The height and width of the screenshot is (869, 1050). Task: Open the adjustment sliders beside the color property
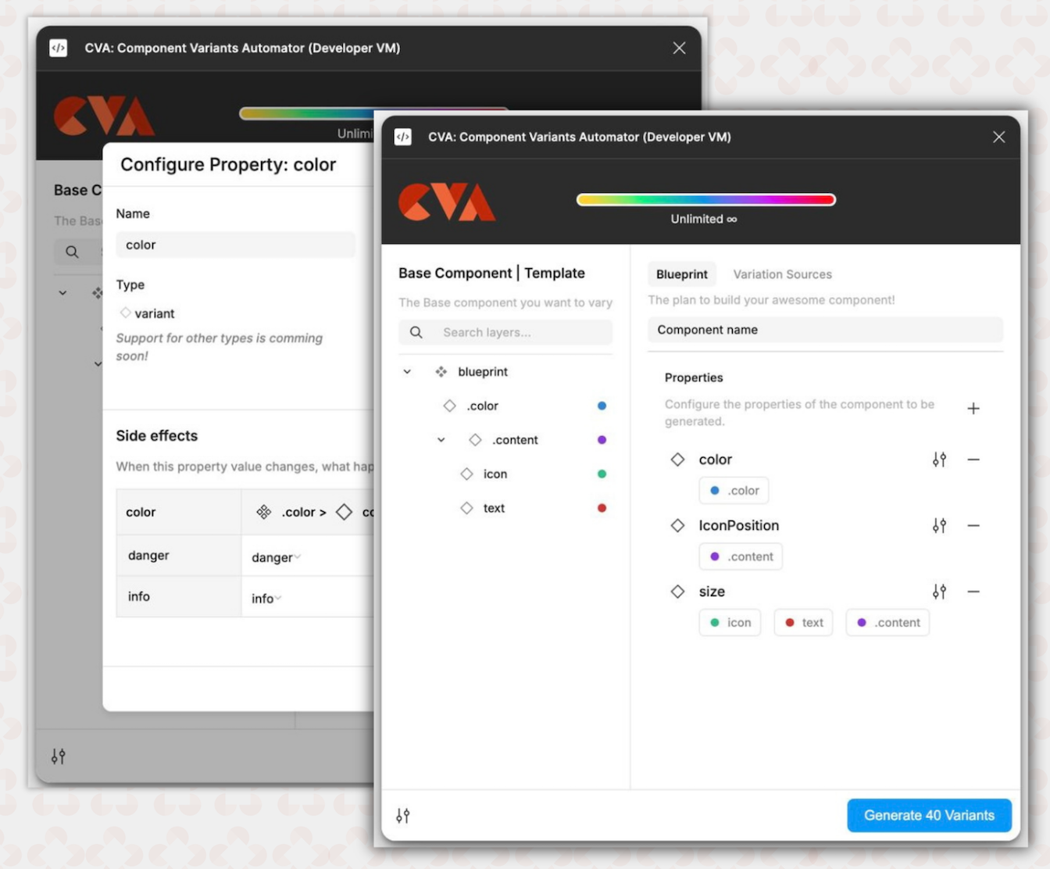click(x=940, y=460)
